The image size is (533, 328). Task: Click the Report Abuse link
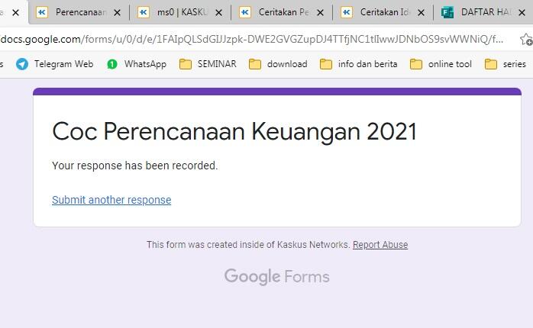click(x=380, y=245)
